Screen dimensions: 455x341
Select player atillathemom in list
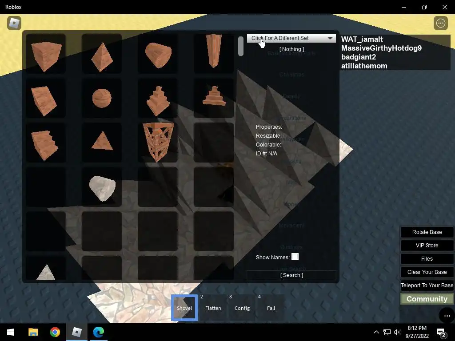364,66
